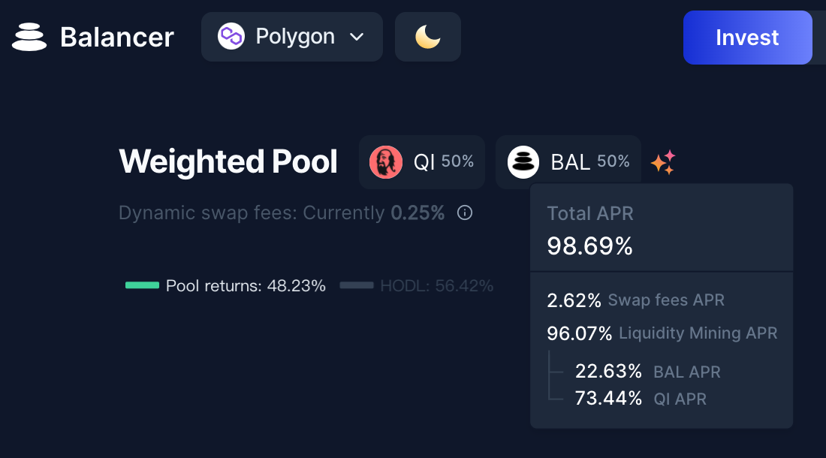
Task: Toggle the HODL chart legend series
Action: [416, 285]
